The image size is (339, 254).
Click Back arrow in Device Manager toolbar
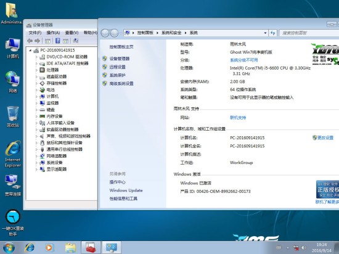[30, 41]
